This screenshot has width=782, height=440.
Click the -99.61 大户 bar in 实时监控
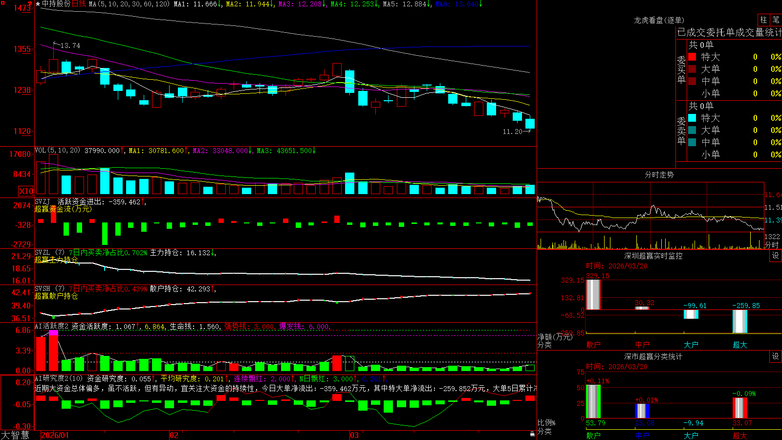pos(691,314)
